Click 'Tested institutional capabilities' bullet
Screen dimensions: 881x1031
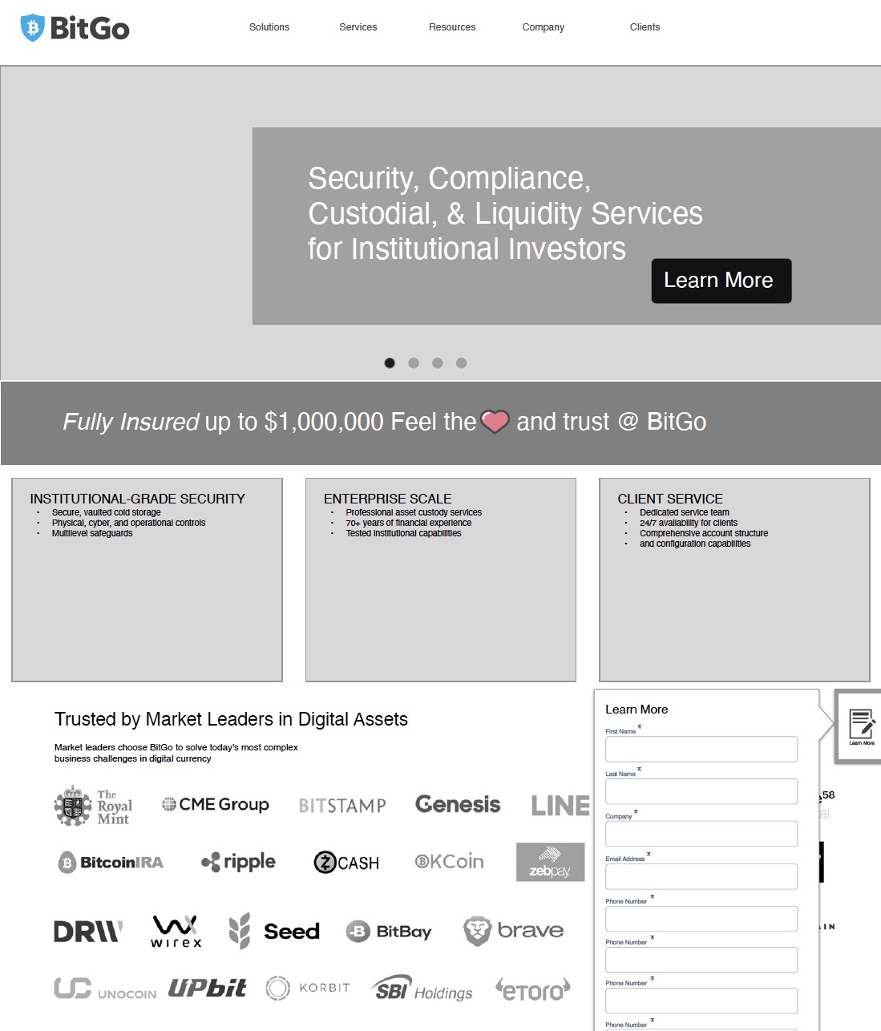click(403, 533)
